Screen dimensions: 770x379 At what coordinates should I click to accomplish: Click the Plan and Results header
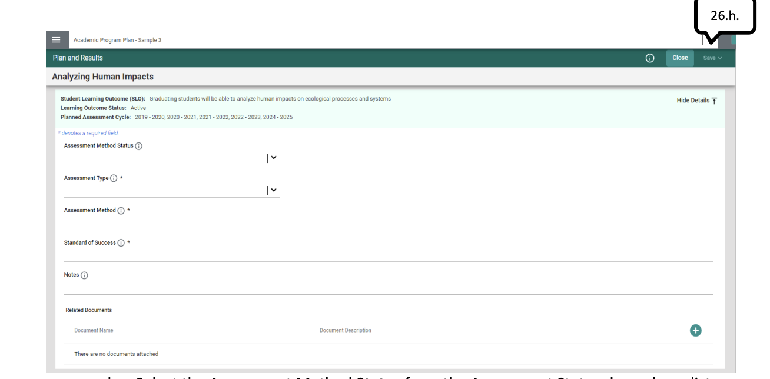point(77,58)
